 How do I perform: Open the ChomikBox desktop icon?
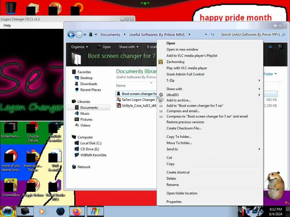coord(11,187)
